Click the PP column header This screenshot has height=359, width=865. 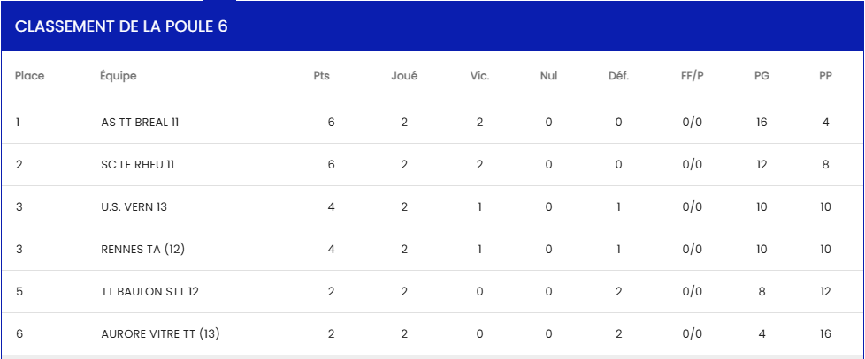(825, 77)
